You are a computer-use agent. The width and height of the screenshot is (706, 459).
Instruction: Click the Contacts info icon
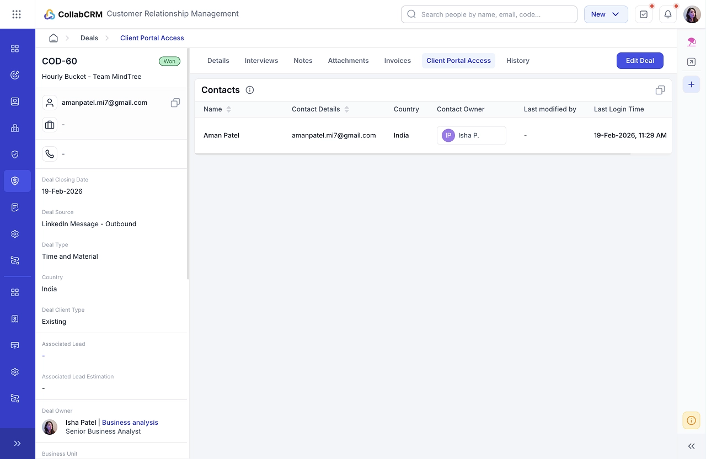coord(250,90)
